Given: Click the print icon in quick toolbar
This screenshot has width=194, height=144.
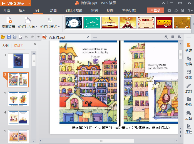Looking at the screenshot, I should click(x=15, y=37).
